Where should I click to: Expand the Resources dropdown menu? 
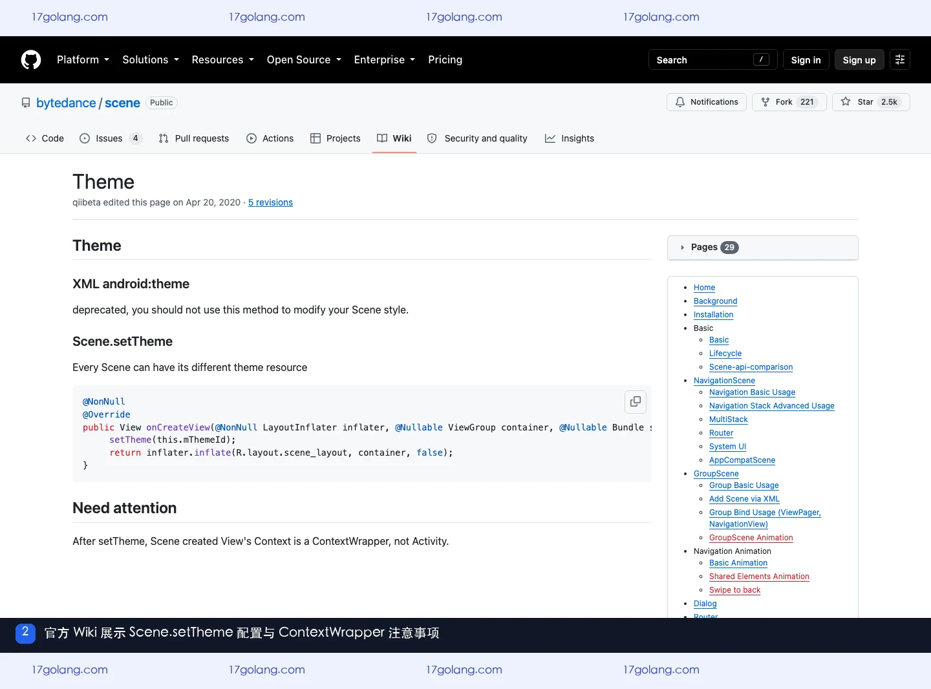[223, 59]
